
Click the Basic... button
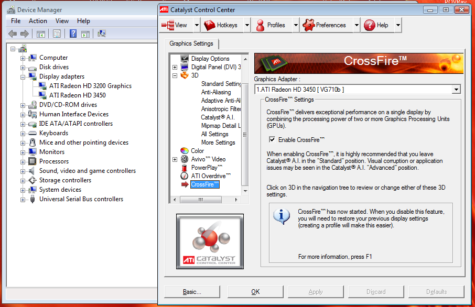click(192, 292)
